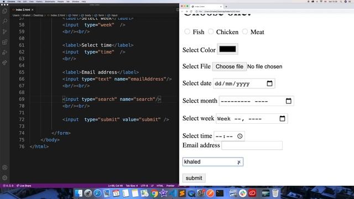Open the Source Control view
The height and width of the screenshot is (199, 354).
point(5,32)
